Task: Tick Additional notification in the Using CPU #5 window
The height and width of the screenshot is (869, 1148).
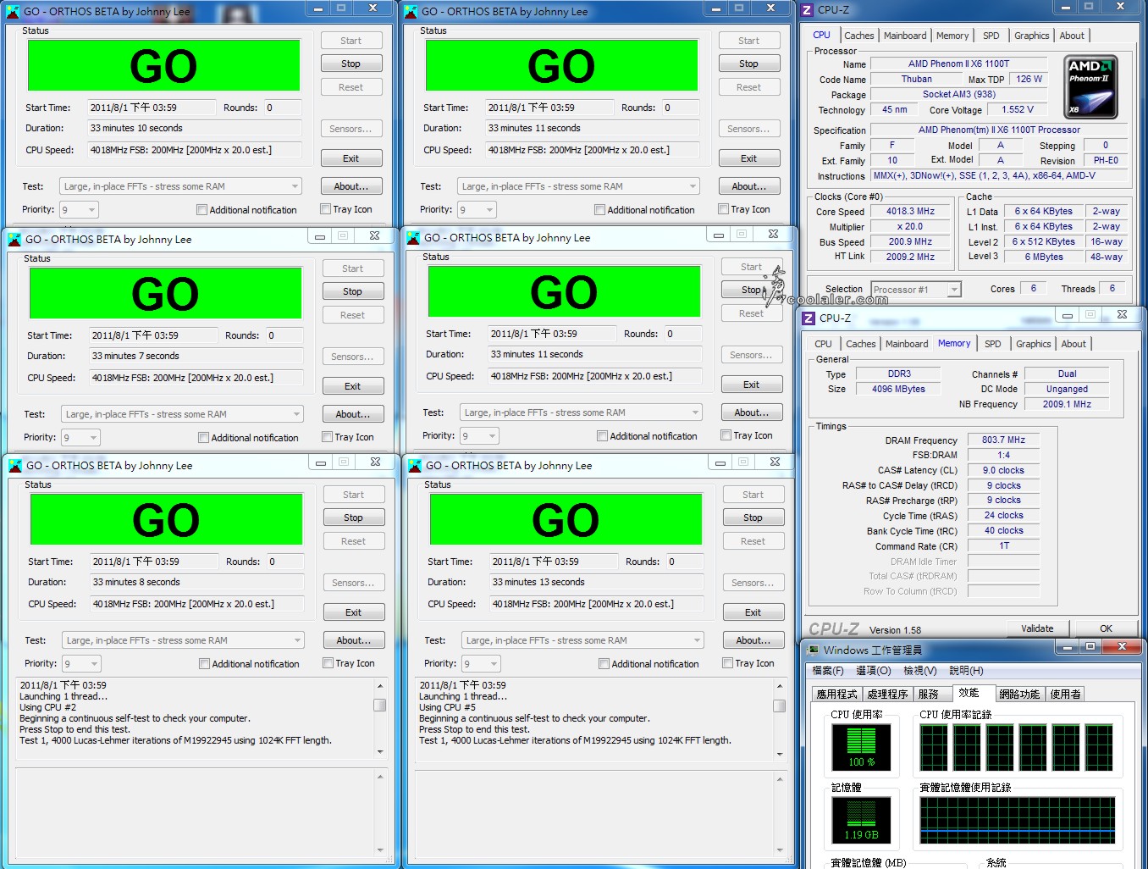Action: click(604, 664)
